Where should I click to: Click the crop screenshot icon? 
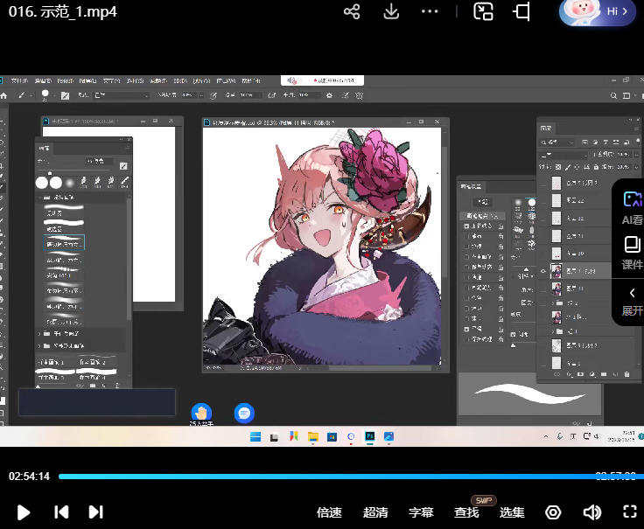(x=522, y=11)
